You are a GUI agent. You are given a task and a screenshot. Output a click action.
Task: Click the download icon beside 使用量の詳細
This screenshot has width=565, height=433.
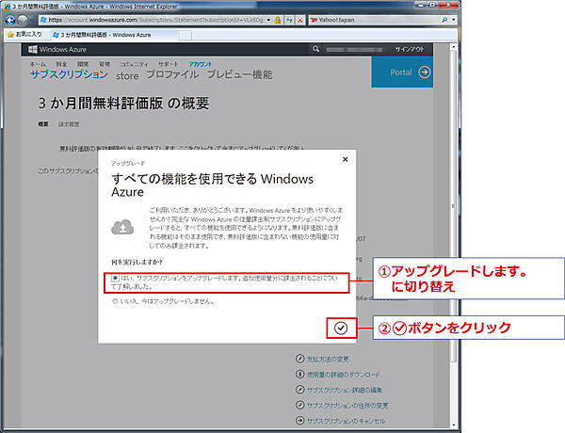point(299,374)
